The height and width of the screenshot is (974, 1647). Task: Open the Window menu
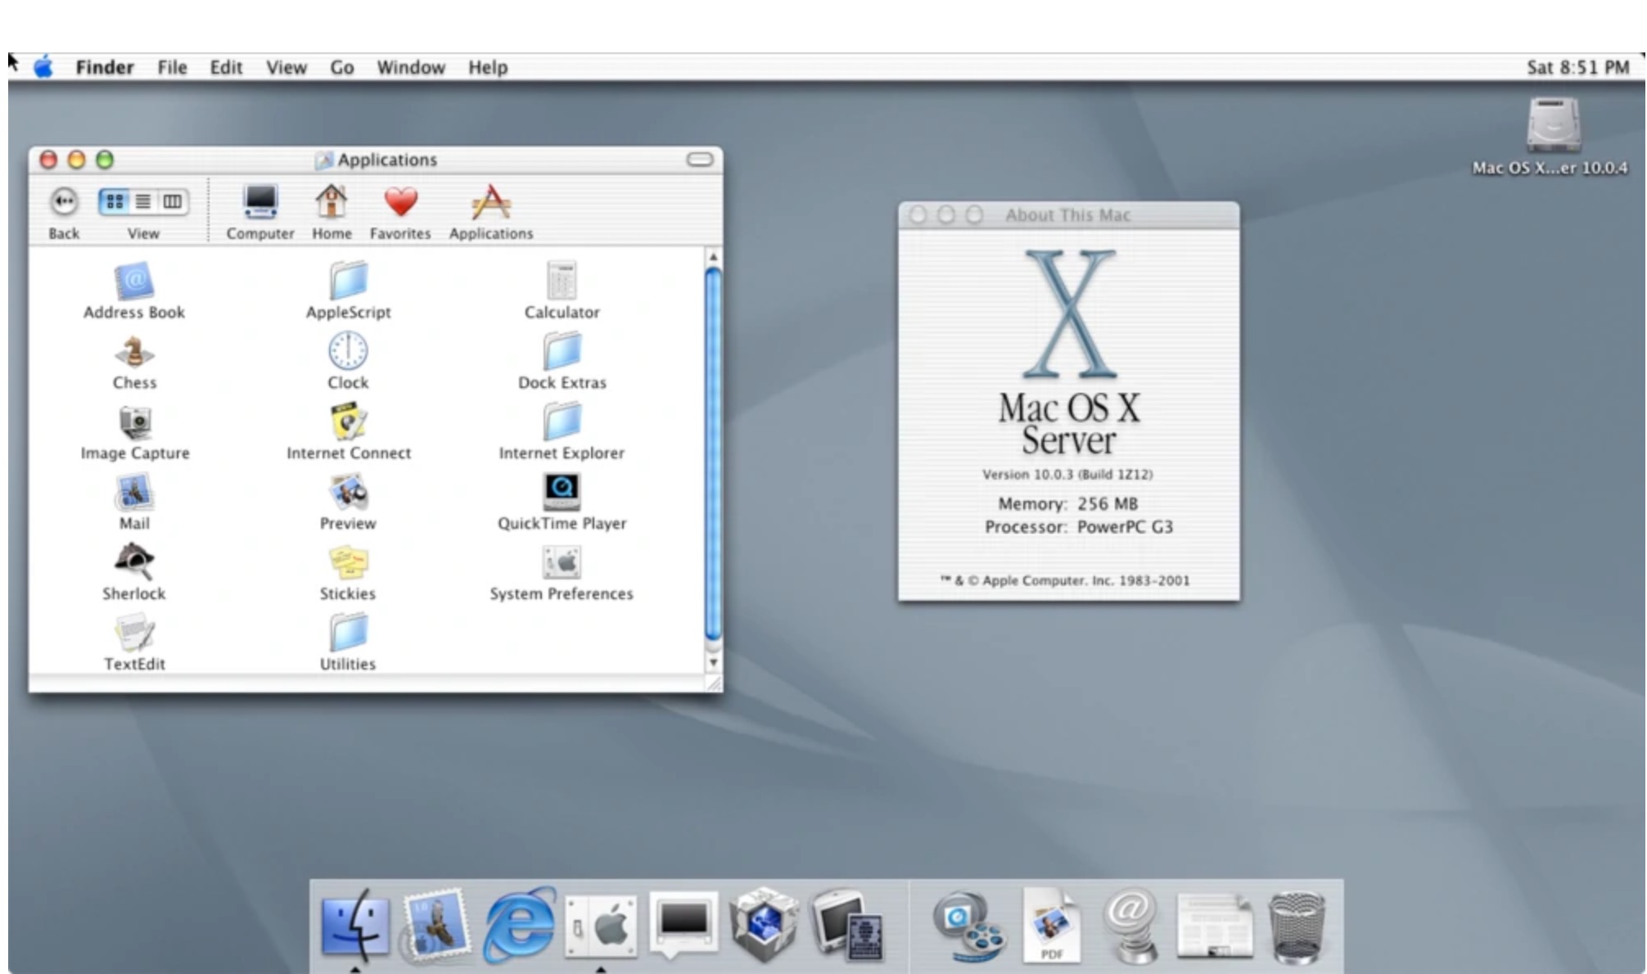[410, 67]
